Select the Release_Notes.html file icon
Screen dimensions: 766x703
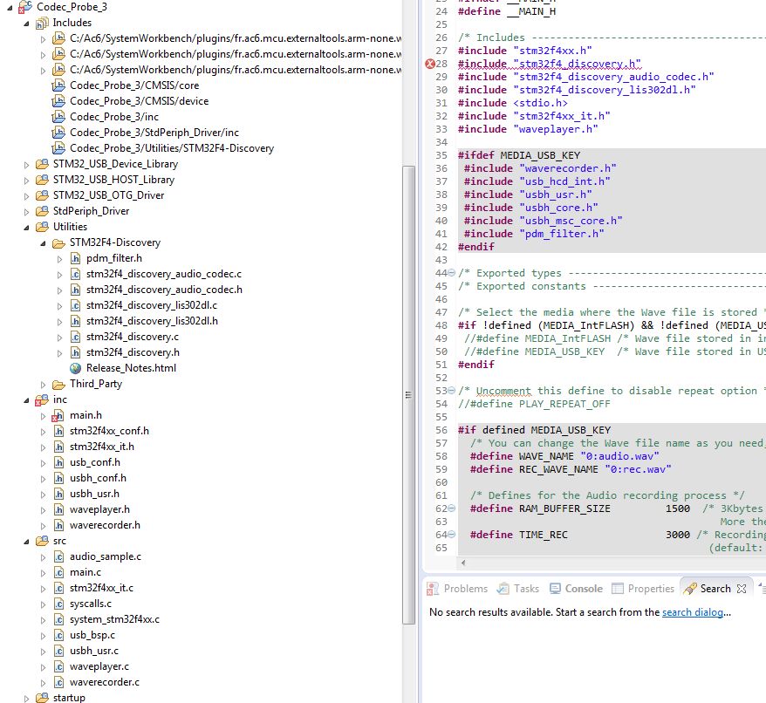[x=76, y=368]
